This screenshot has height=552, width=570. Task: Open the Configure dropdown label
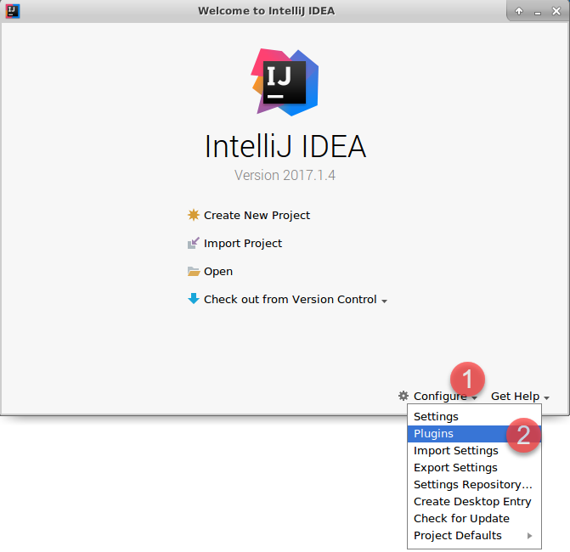[x=440, y=396]
